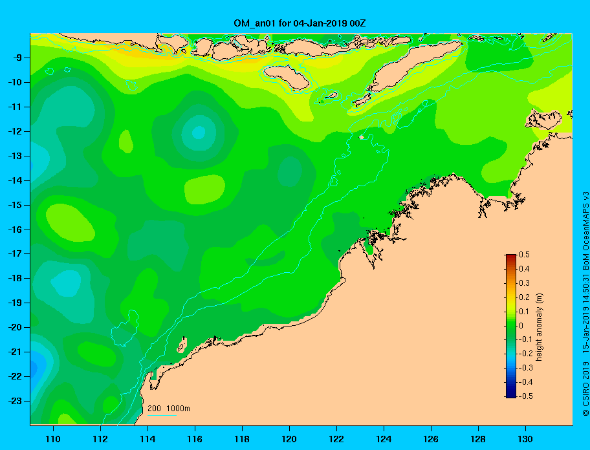Click the 0.5 value on the color scale

[524, 255]
